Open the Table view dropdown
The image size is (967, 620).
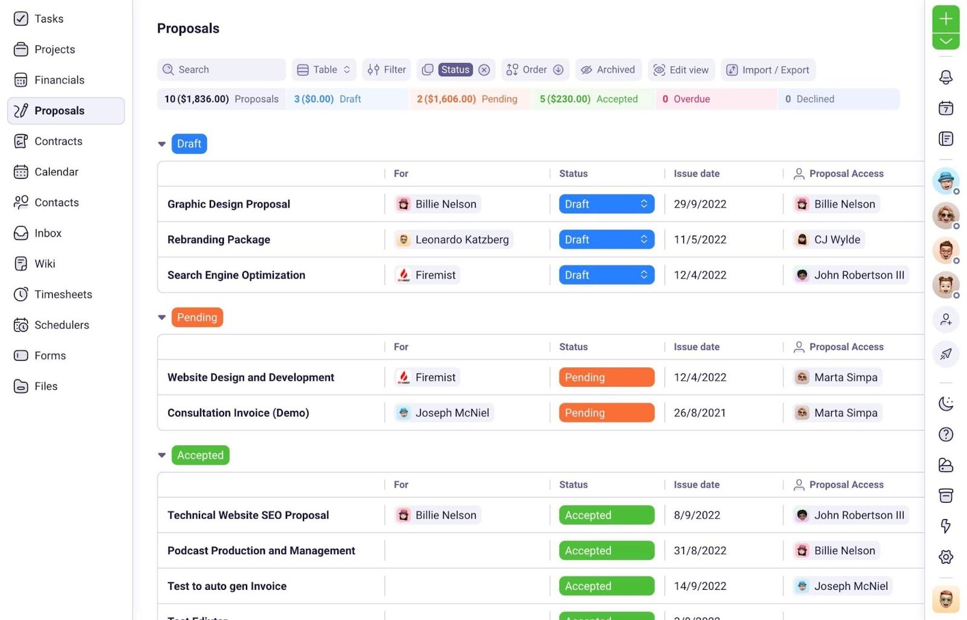pyautogui.click(x=324, y=70)
